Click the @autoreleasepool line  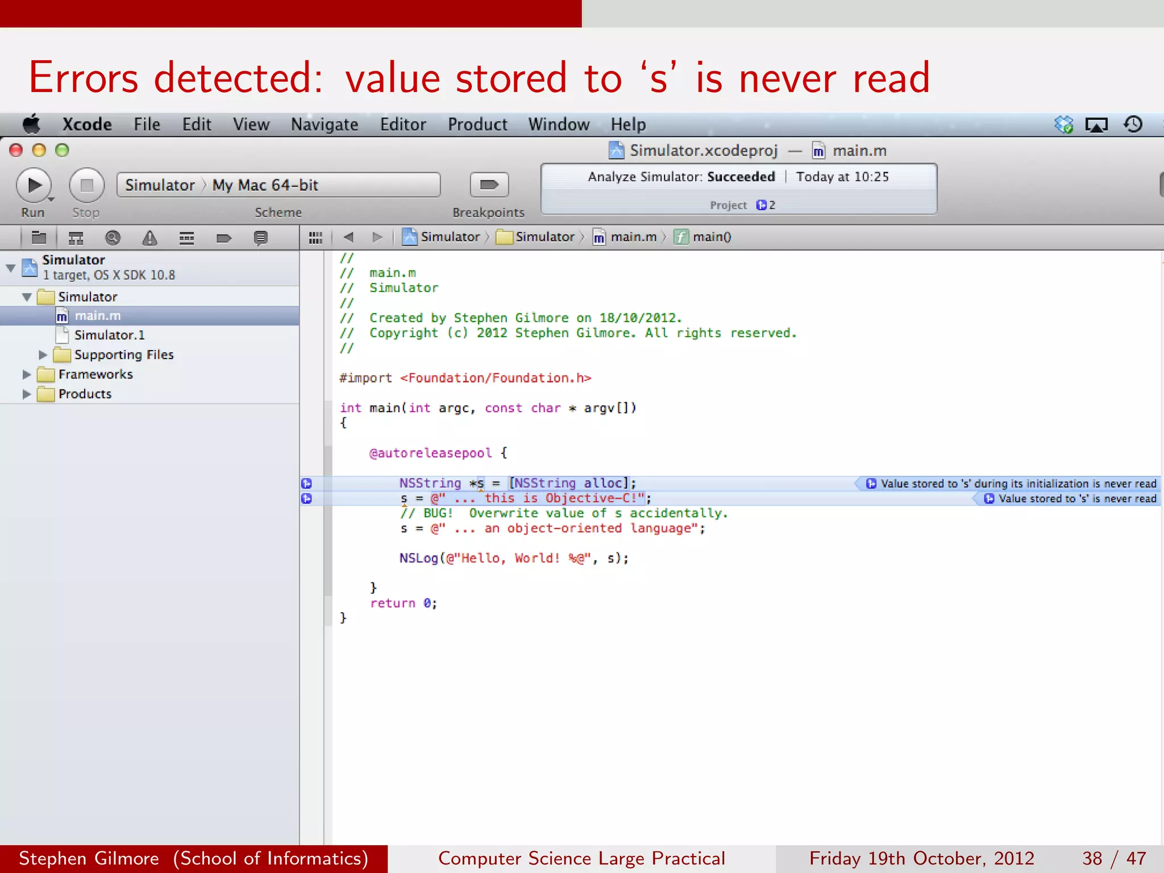(x=438, y=453)
